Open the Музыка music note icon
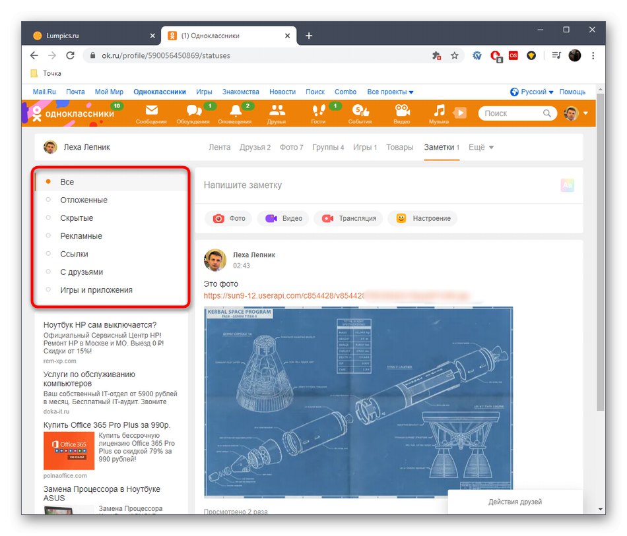Screen dimensions: 627x536 pyautogui.click(x=439, y=113)
